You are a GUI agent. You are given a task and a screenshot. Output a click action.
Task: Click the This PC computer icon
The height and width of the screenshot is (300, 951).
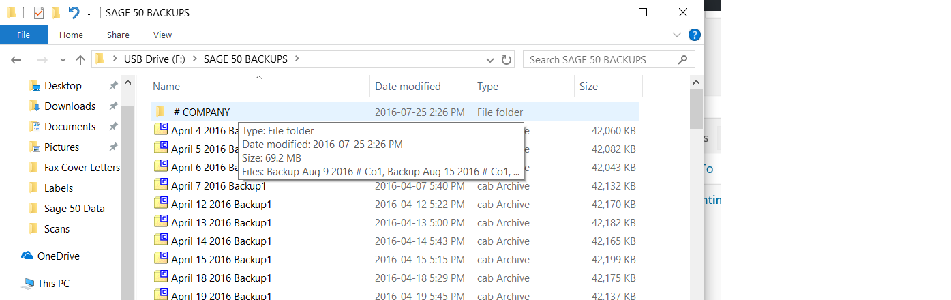(28, 284)
